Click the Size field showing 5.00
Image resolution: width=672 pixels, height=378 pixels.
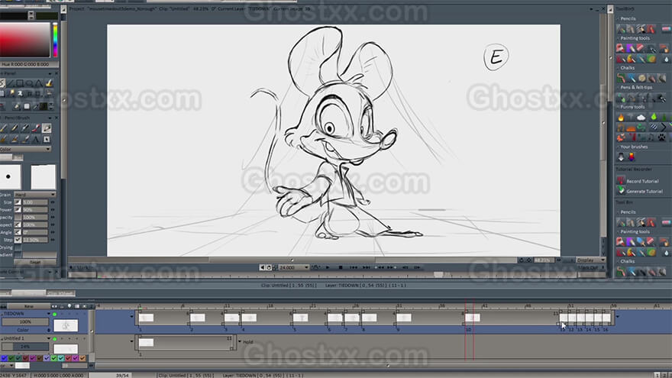34,202
